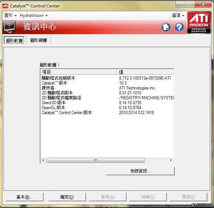The height and width of the screenshot is (208, 214).
Task: Click the 項目 column header
Action: pyautogui.click(x=78, y=72)
